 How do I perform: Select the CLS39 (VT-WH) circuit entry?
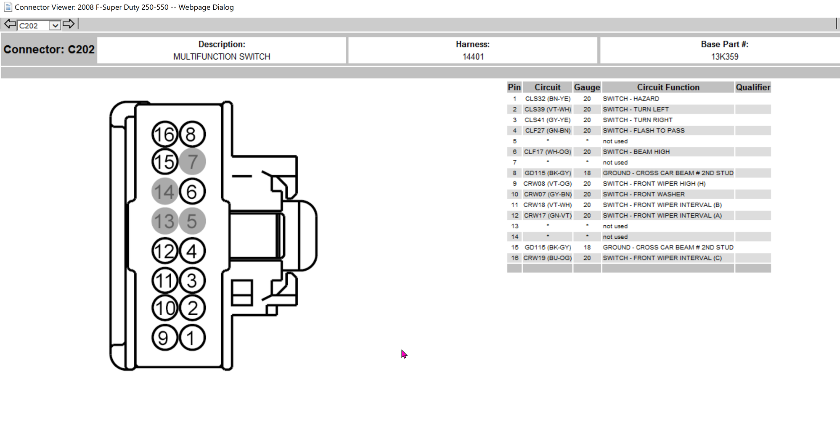547,109
